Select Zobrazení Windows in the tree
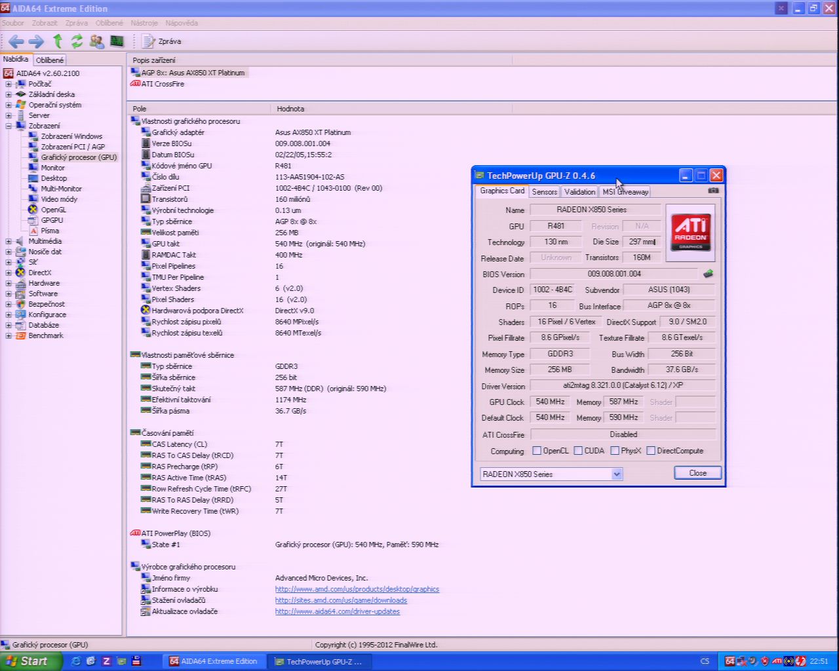Image resolution: width=839 pixels, height=671 pixels. tap(71, 136)
